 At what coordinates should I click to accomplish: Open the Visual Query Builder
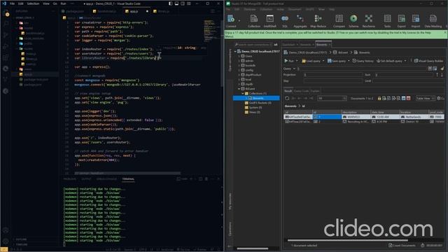click(429, 61)
